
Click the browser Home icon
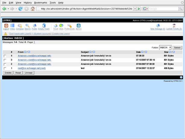[x=33, y=9]
